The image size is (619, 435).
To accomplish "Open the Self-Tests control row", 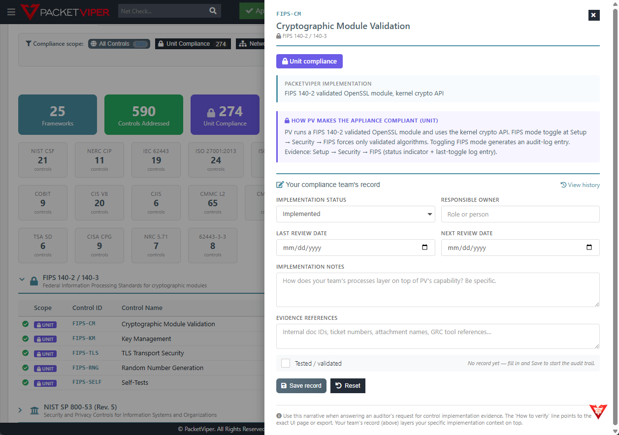I will 141,382.
